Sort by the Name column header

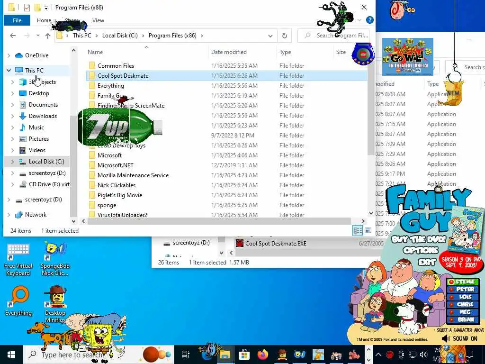coord(95,52)
